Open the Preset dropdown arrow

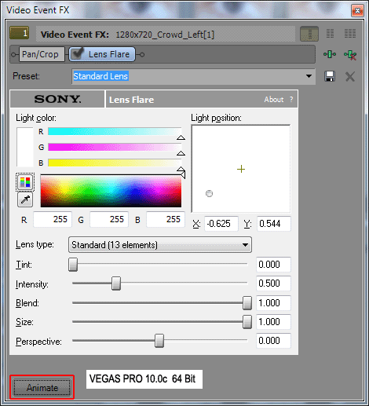tap(309, 76)
